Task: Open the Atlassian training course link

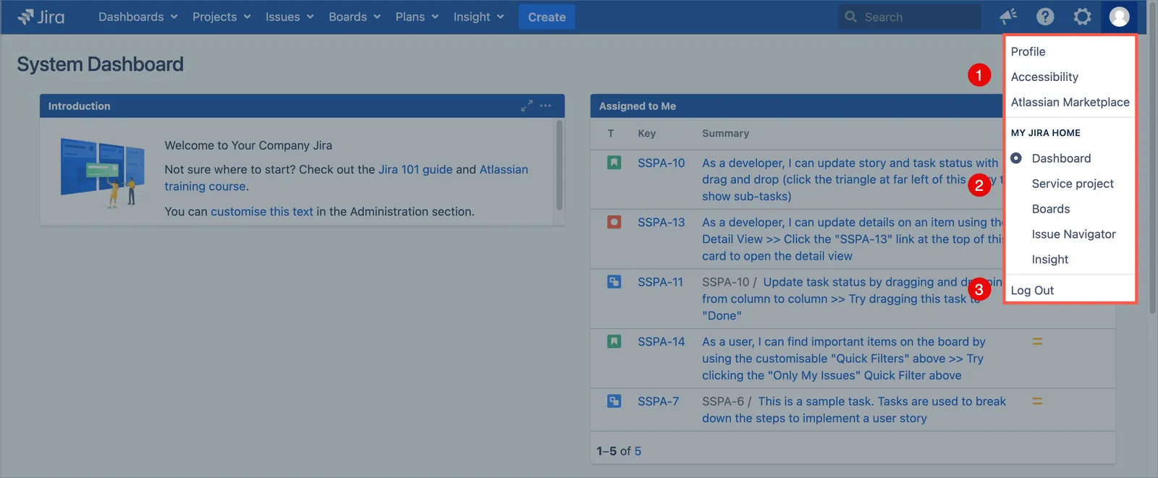Action: (x=346, y=178)
